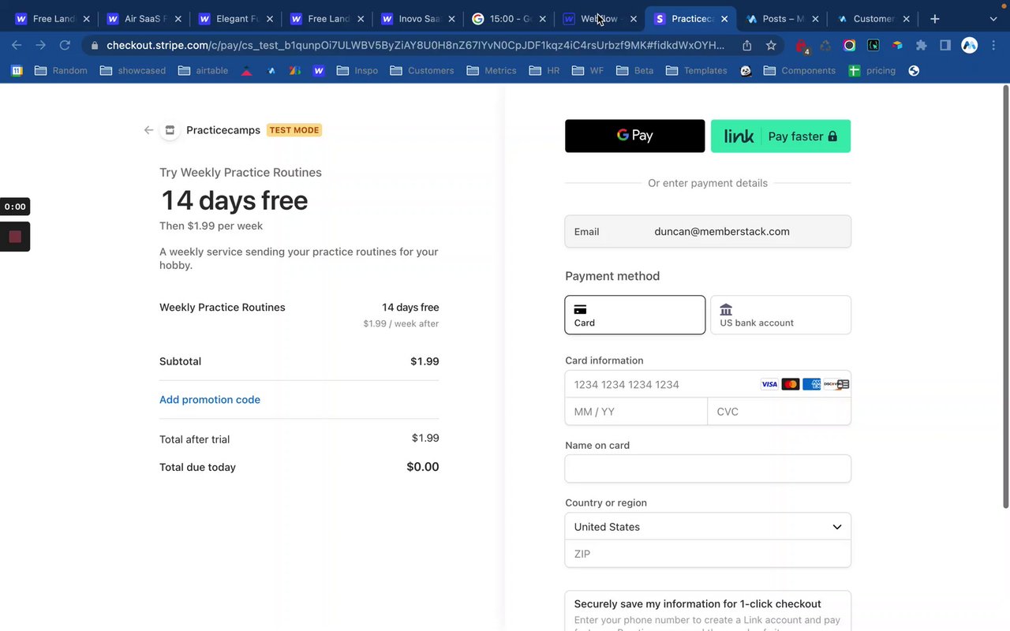Open the Webflow W bookmark icon
The image size is (1010, 631).
[319, 70]
